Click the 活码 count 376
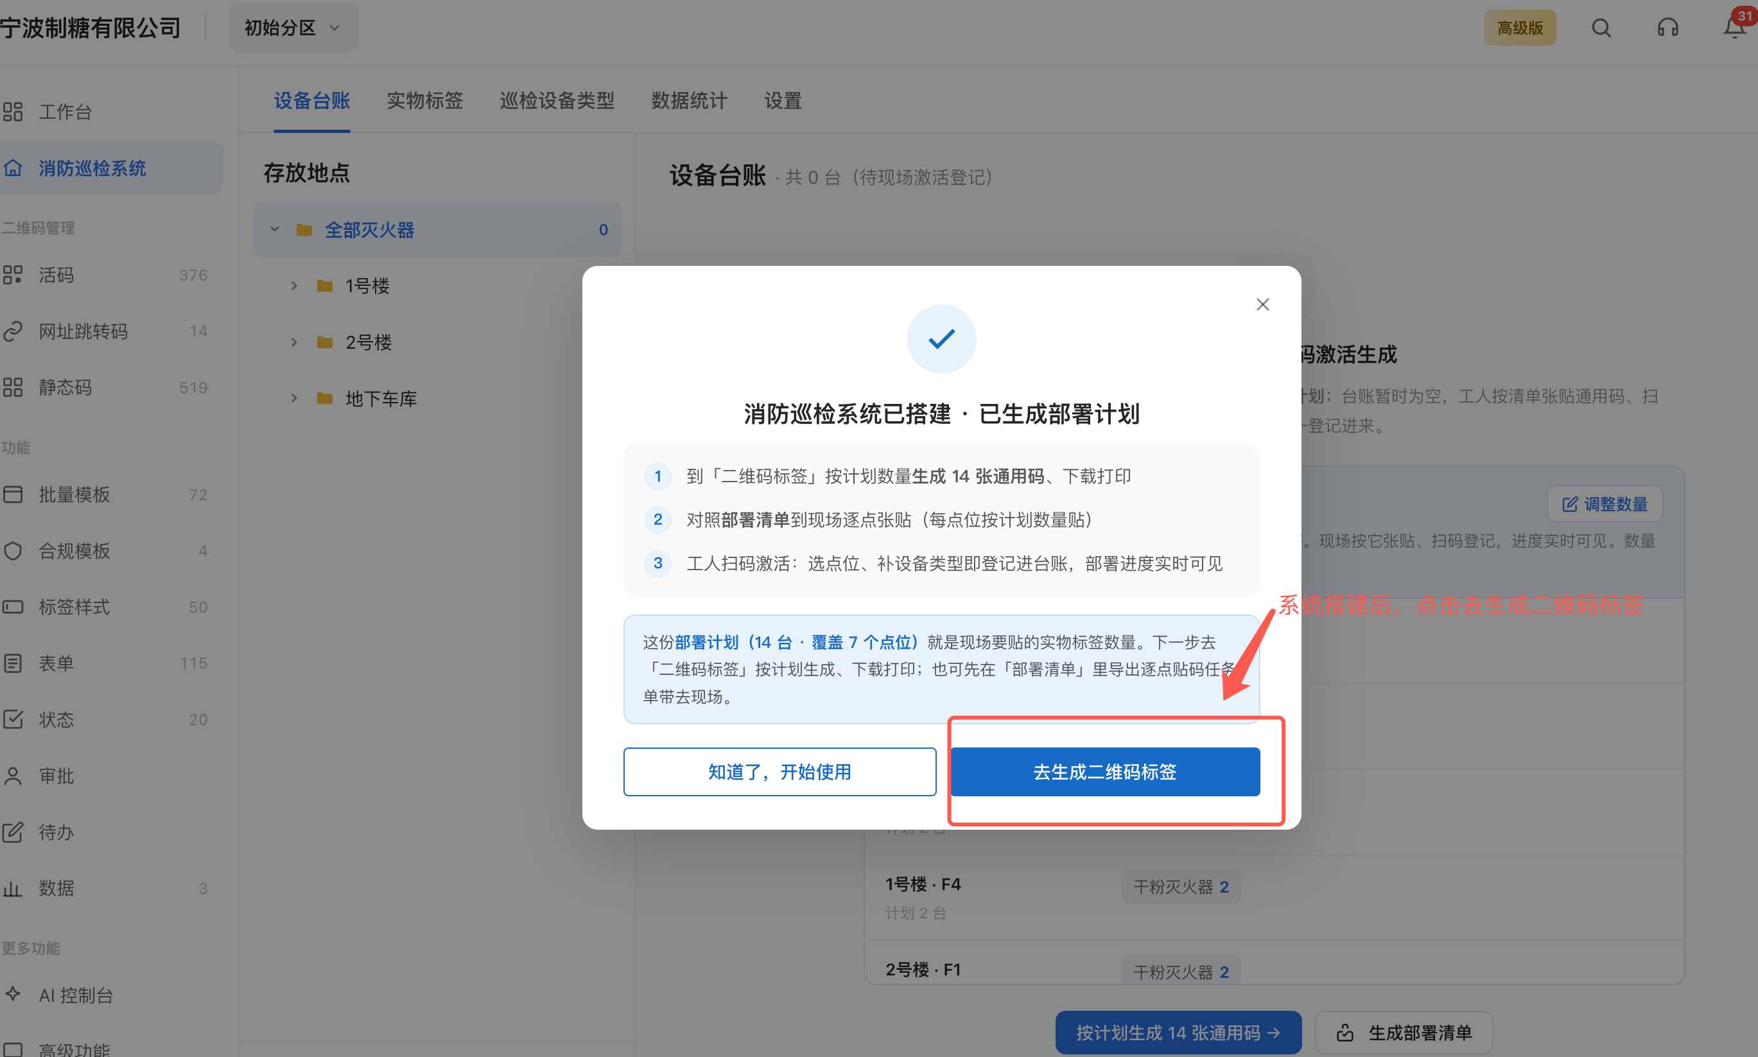Image resolution: width=1758 pixels, height=1057 pixels. coord(194,275)
